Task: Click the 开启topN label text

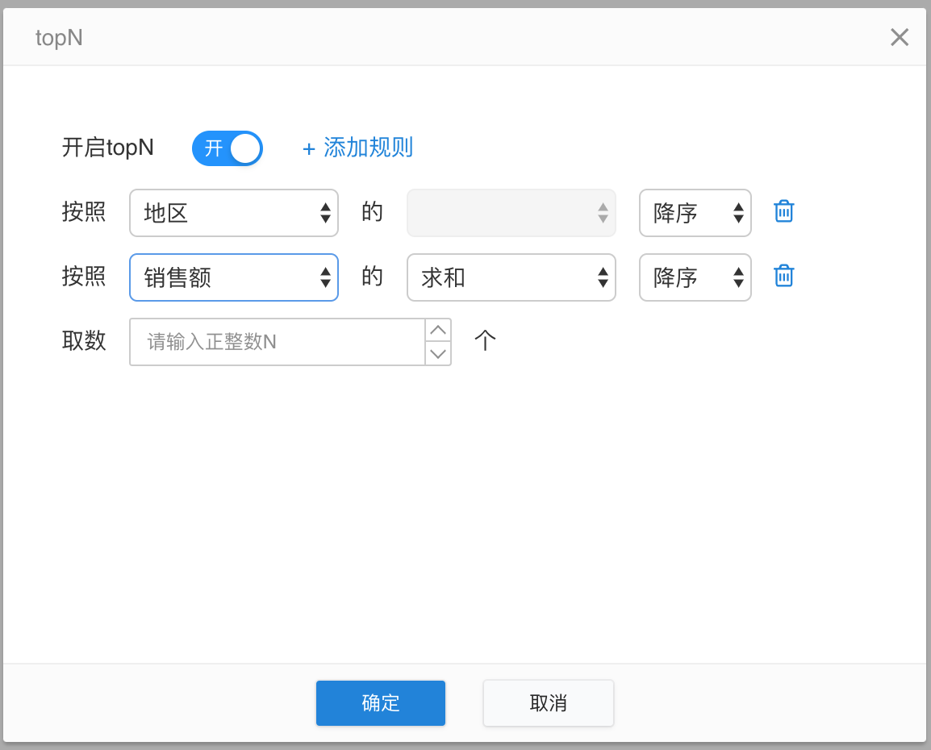Action: click(108, 148)
